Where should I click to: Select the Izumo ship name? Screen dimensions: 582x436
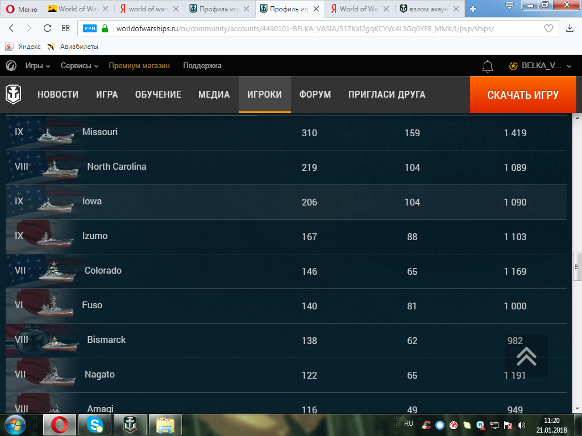tap(95, 236)
